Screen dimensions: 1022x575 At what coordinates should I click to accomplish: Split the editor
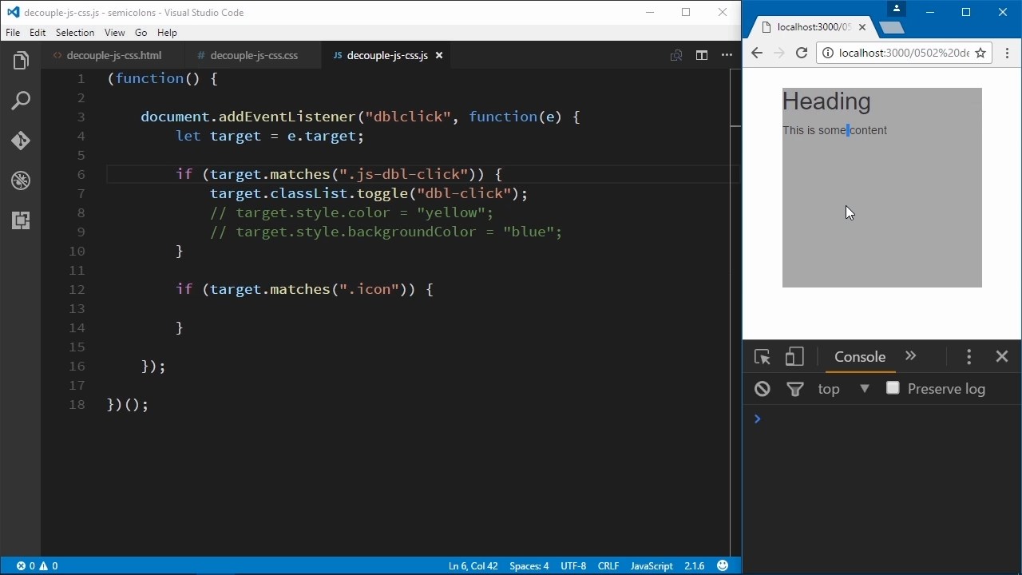(x=701, y=55)
